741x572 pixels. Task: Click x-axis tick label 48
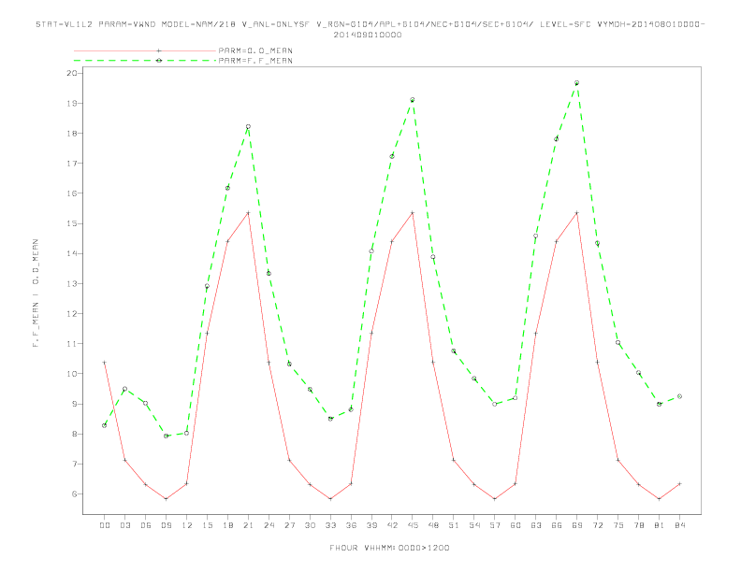point(433,525)
